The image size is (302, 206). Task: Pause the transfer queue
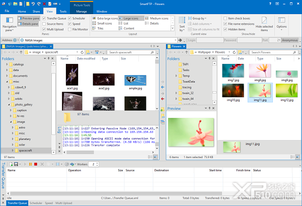tap(30, 164)
